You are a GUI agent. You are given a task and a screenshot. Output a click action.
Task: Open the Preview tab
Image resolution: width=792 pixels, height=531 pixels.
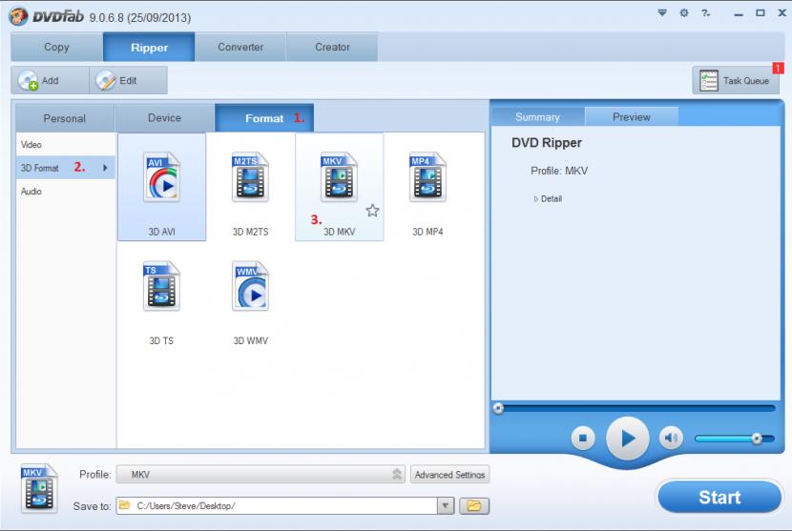pyautogui.click(x=632, y=116)
